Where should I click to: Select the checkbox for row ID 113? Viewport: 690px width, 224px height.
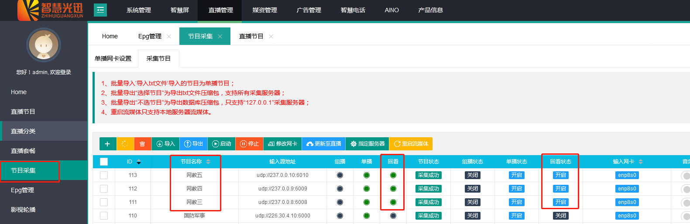[104, 175]
